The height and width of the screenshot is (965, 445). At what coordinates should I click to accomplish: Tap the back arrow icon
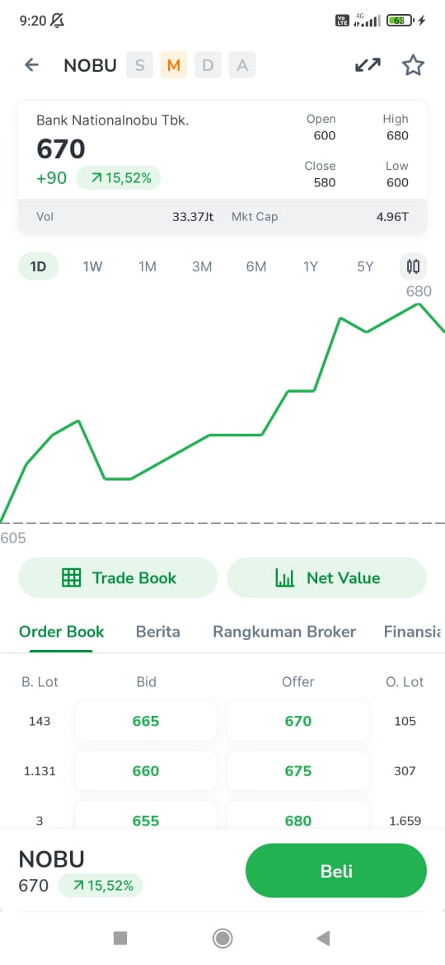(31, 64)
